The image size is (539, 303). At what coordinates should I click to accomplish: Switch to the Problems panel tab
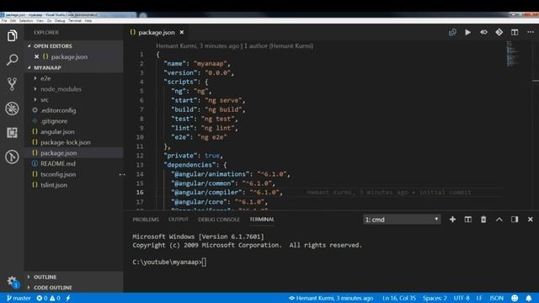coord(146,220)
